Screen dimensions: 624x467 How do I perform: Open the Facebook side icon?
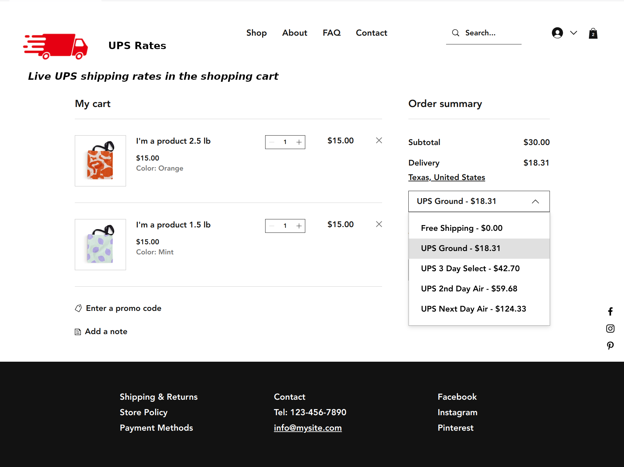[x=610, y=312]
